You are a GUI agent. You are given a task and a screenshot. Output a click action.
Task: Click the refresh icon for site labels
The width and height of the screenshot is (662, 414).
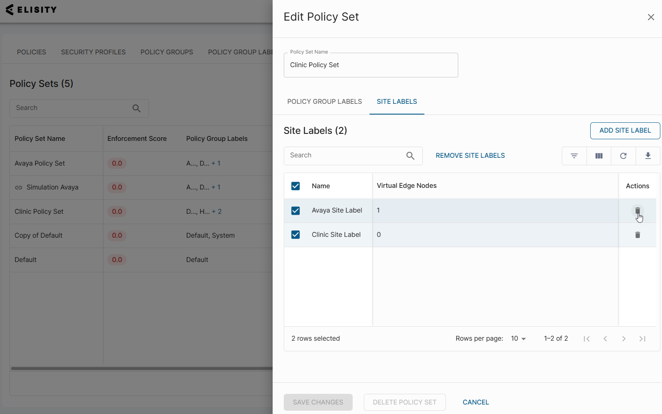623,156
